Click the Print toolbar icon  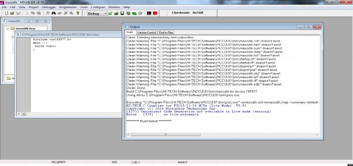coord(48,13)
